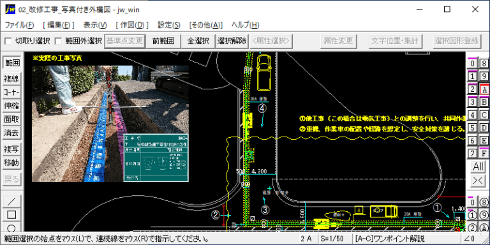Click the <属性選択> button
This screenshot has height=245, width=490.
271,41
